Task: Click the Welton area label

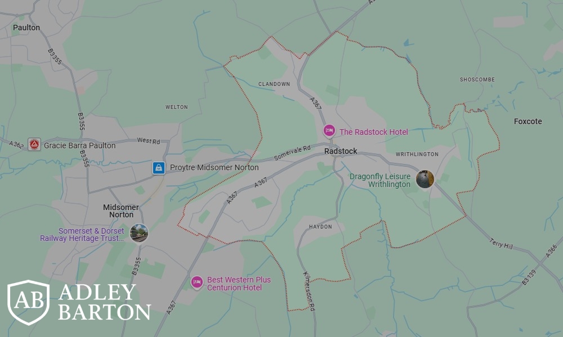Action: 176,107
